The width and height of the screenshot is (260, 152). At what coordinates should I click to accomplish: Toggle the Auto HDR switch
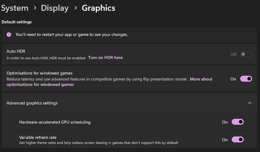(x=246, y=54)
